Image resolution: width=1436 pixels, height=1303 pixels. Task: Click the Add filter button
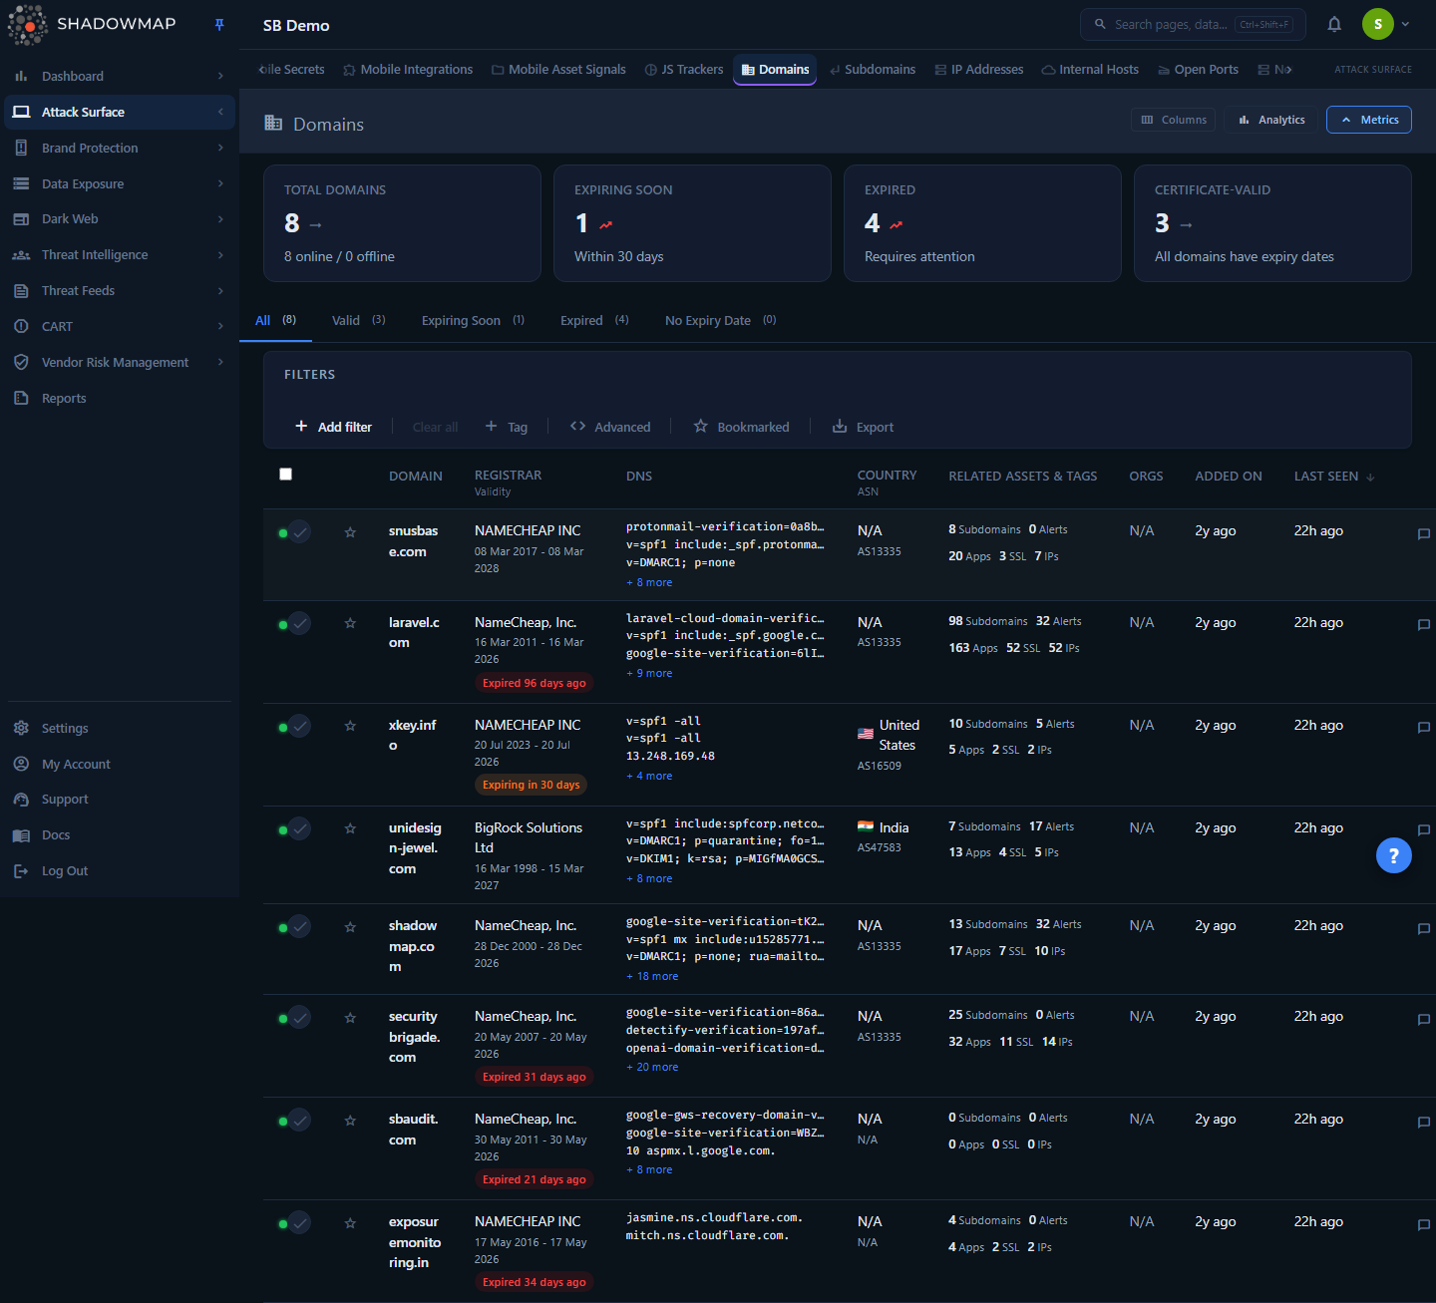[x=333, y=427]
